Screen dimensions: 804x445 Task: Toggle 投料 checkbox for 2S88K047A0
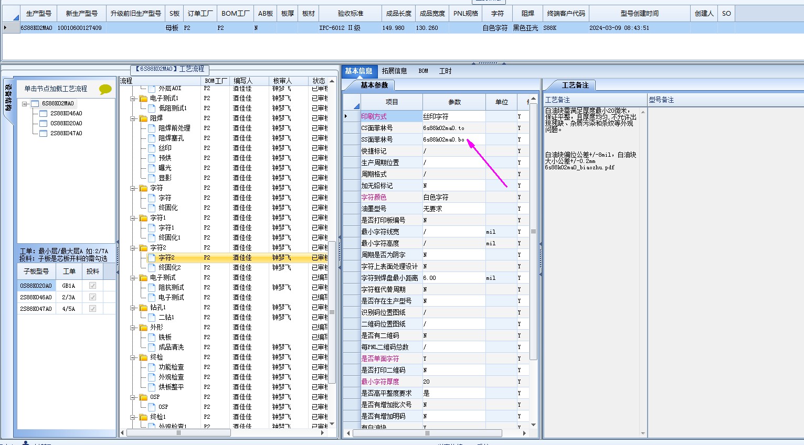pos(93,309)
